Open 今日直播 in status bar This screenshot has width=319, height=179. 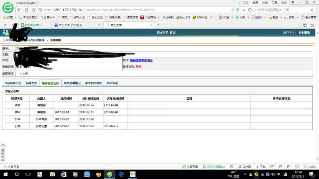tap(190, 167)
